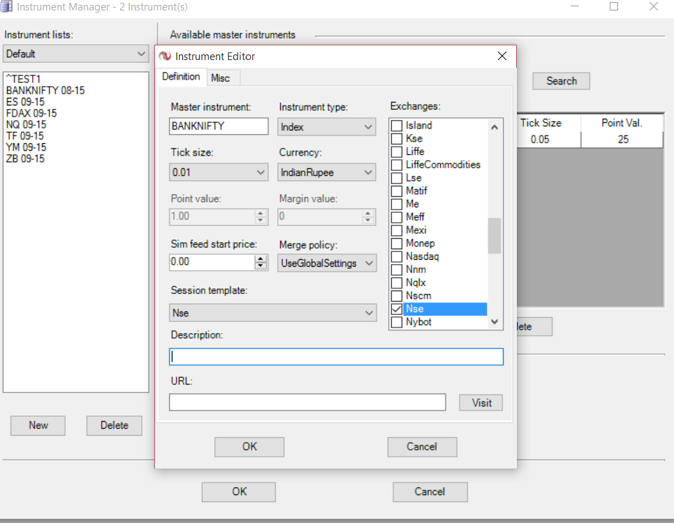
Task: Click the 0.05 tick size cell
Action: pos(549,139)
